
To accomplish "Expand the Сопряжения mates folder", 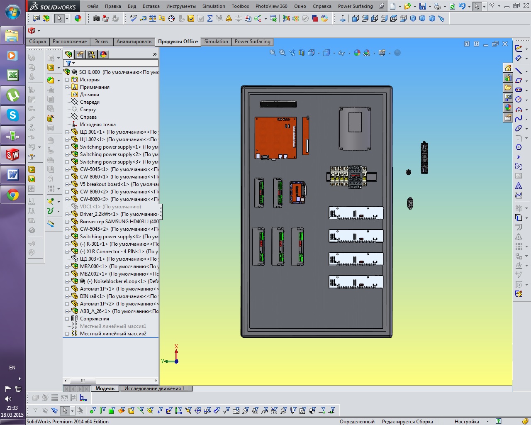I will (67, 319).
